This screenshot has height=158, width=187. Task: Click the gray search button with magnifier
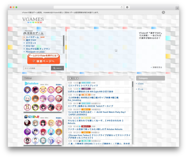coord(57,68)
